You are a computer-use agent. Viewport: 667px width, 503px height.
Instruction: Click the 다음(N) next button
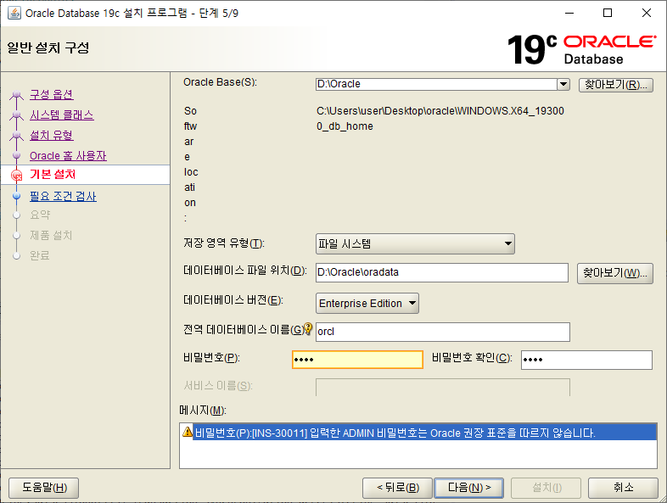point(468,487)
